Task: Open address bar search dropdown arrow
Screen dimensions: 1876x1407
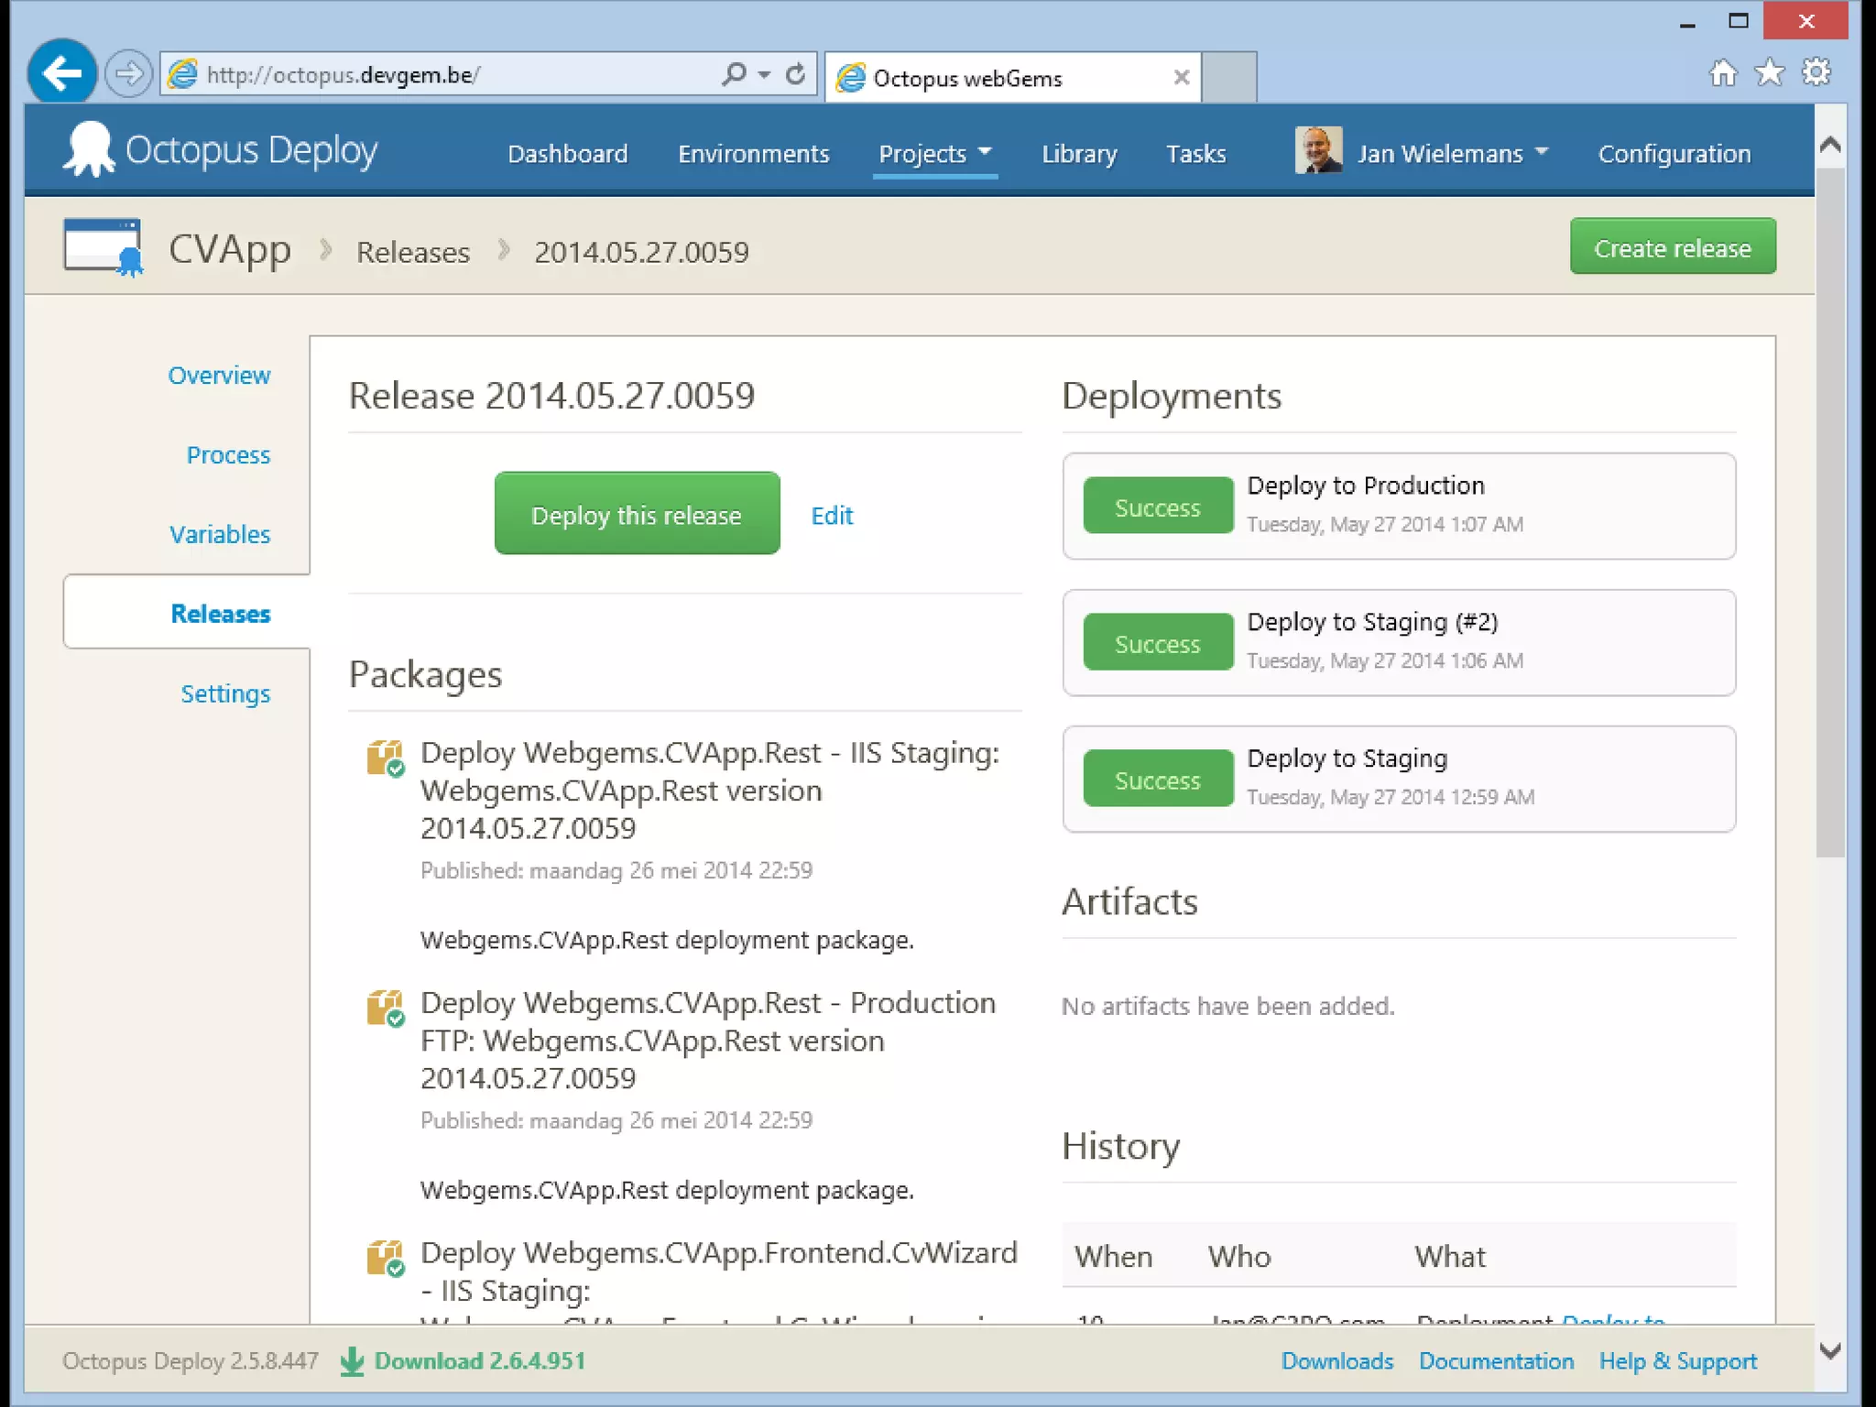Action: click(x=765, y=74)
